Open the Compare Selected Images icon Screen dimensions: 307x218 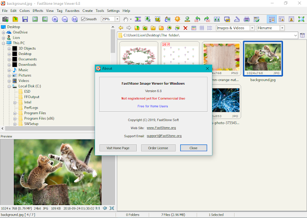[x=217, y=19]
